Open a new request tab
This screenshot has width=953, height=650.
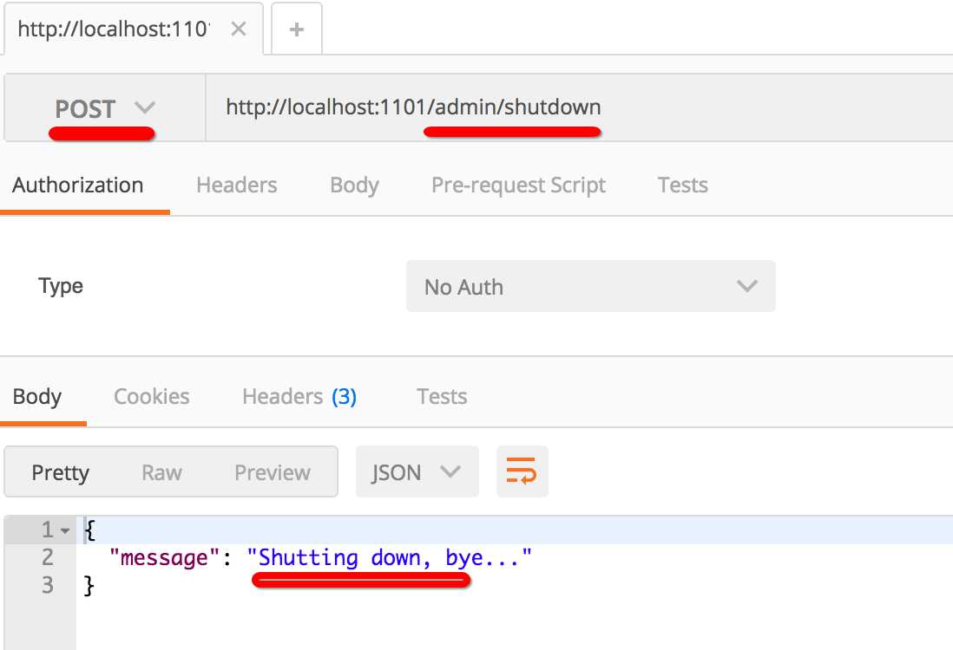click(297, 29)
